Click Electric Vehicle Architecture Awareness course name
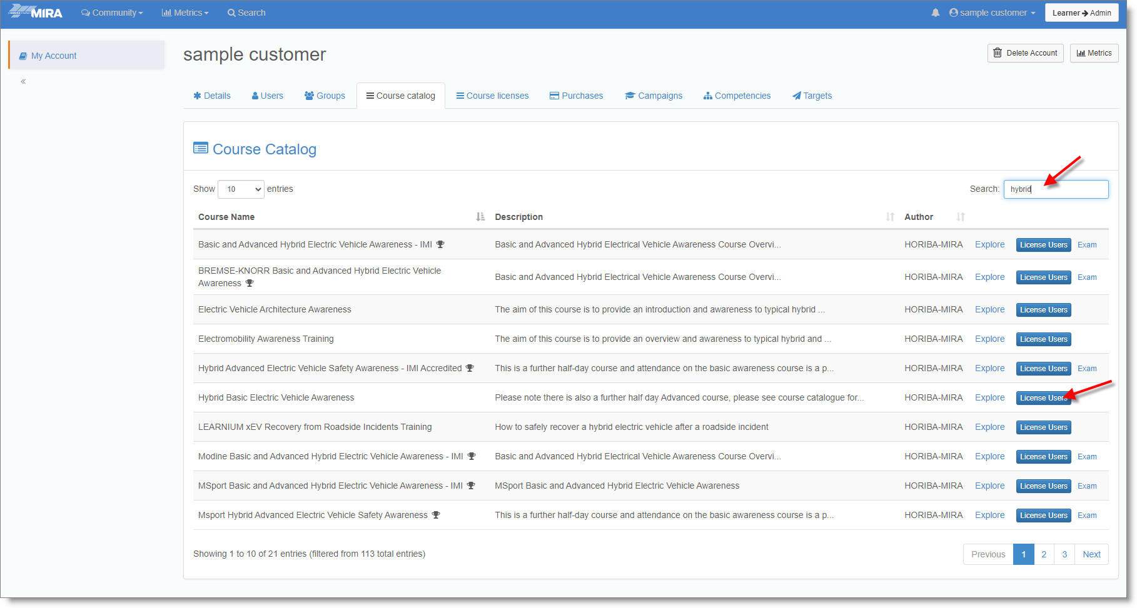1137x608 pixels. pos(275,309)
